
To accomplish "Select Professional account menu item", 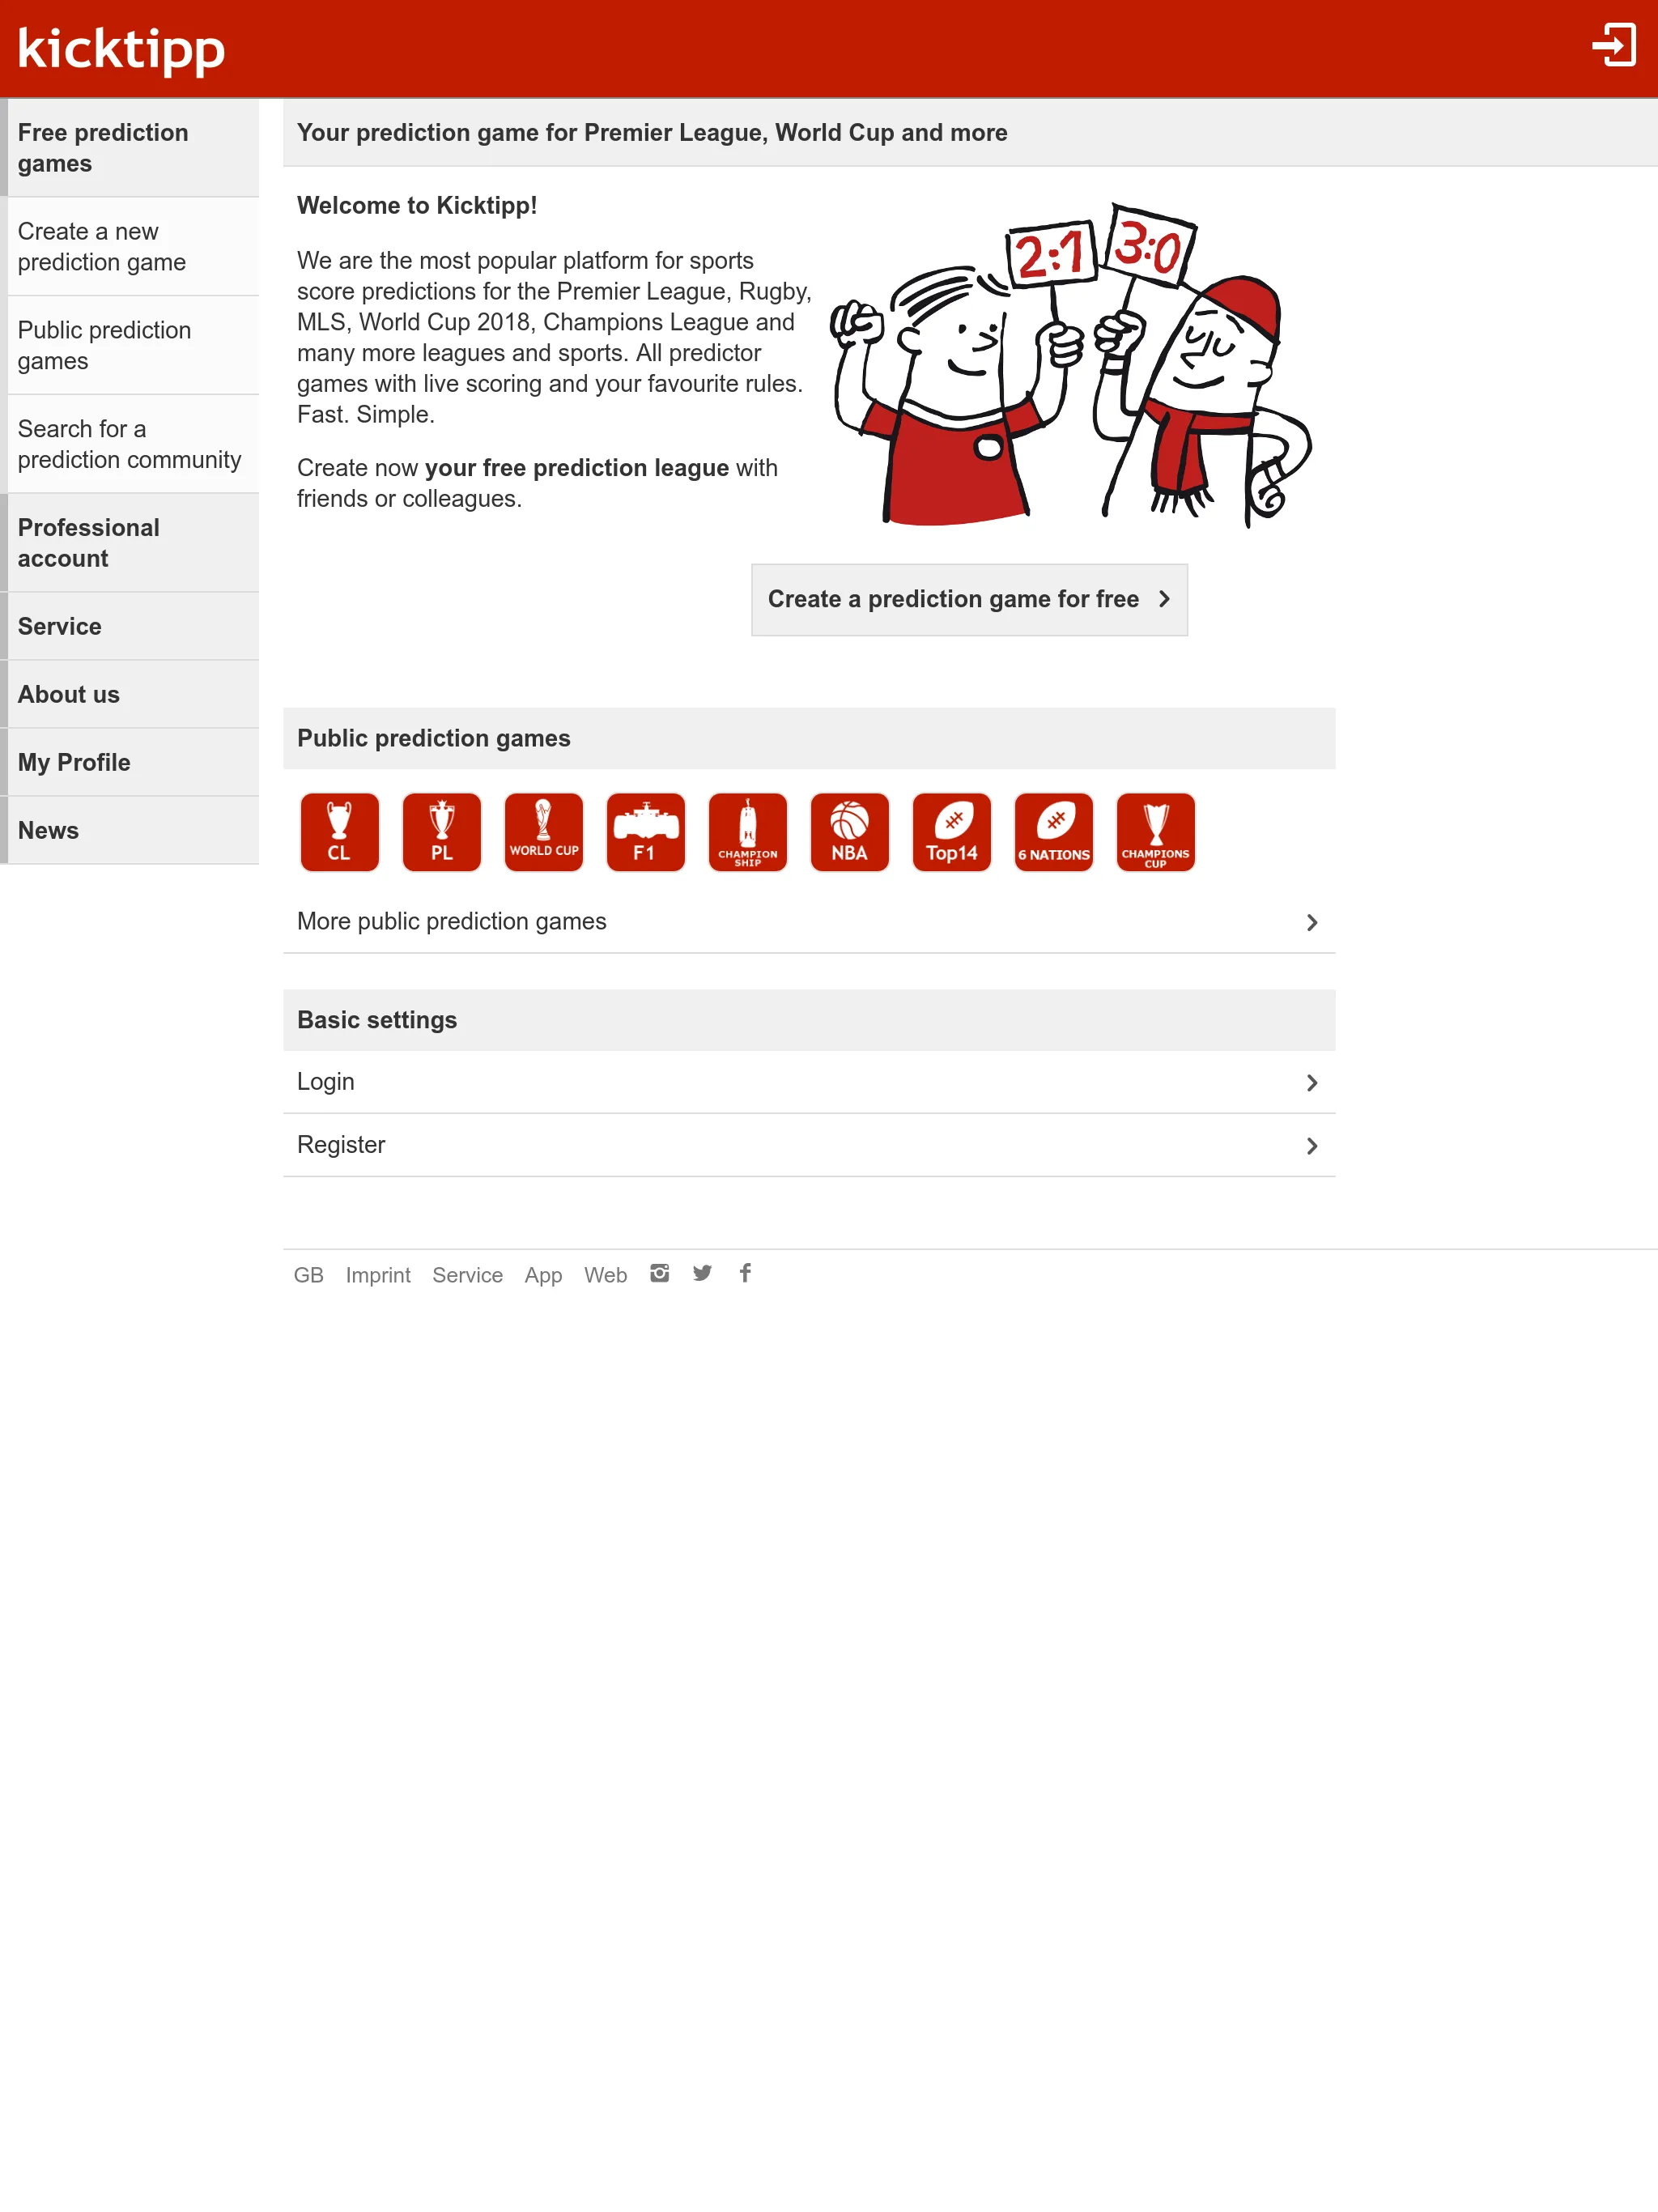I will [x=129, y=542].
